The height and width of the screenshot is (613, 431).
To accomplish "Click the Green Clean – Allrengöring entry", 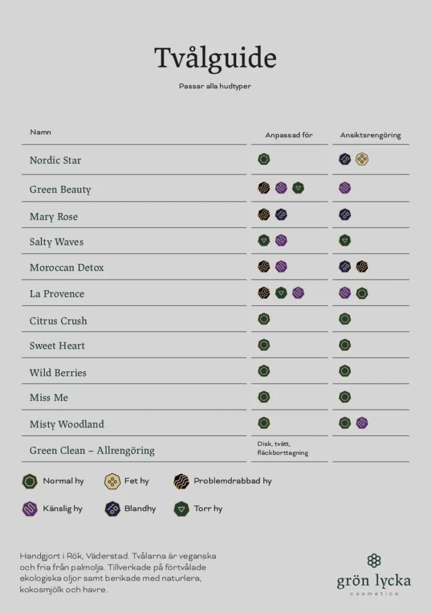I will (x=92, y=450).
